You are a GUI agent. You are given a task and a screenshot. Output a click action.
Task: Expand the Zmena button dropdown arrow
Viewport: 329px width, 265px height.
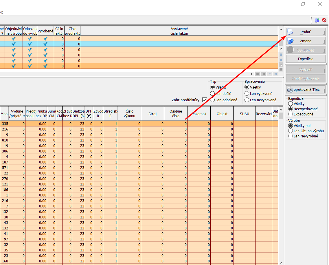324,42
